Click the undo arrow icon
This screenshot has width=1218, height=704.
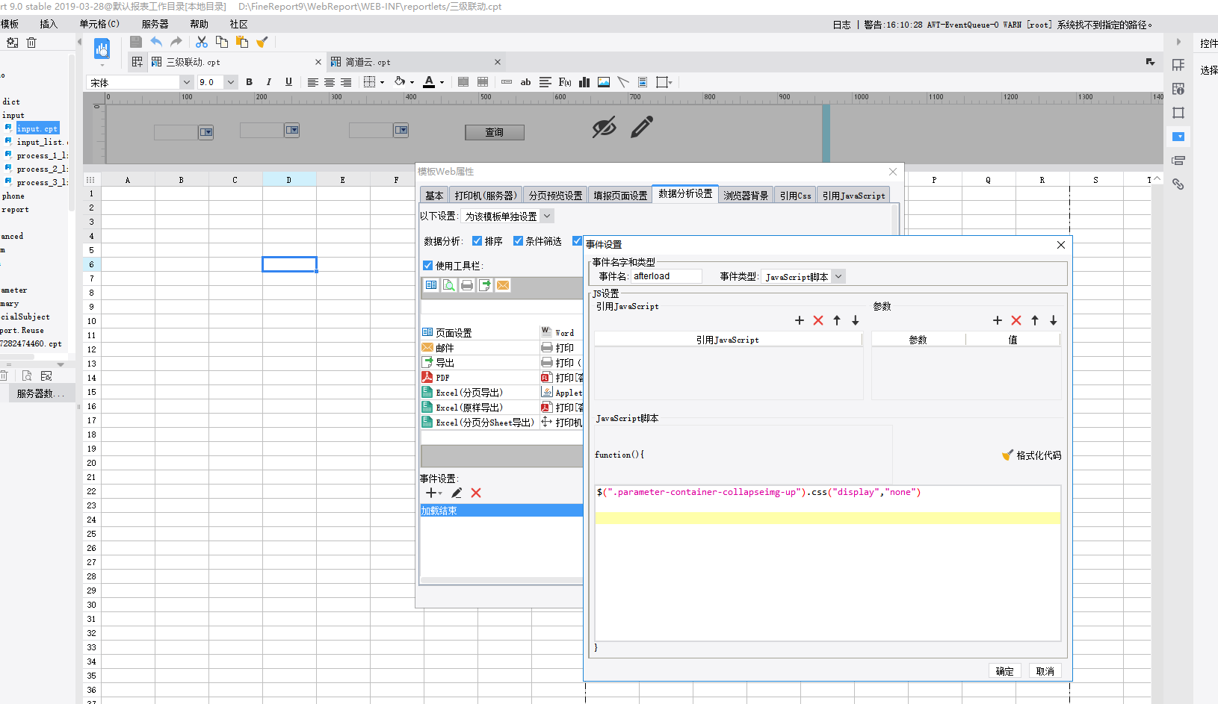coord(155,42)
